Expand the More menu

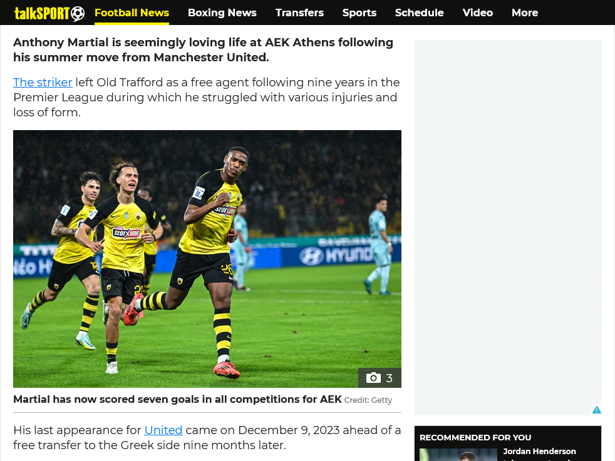525,13
